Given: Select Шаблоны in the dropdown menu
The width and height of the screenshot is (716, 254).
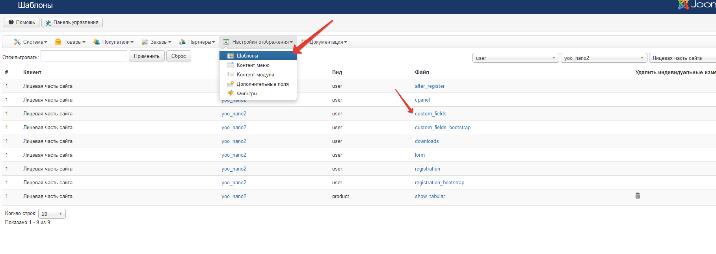Looking at the screenshot, I should (258, 56).
